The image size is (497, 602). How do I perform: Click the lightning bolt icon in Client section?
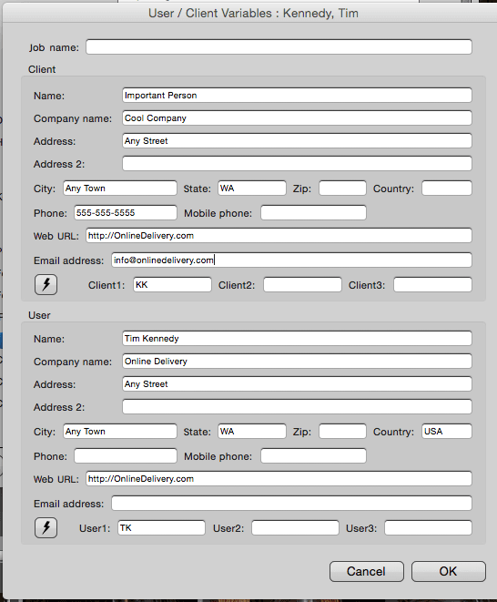46,285
